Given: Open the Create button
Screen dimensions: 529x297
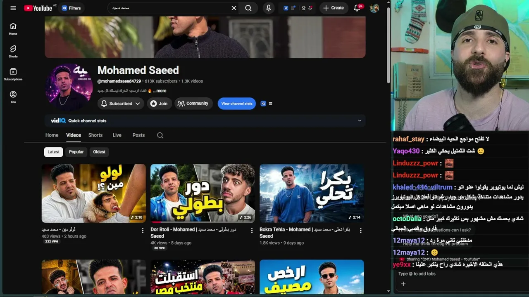Looking at the screenshot, I should (333, 8).
